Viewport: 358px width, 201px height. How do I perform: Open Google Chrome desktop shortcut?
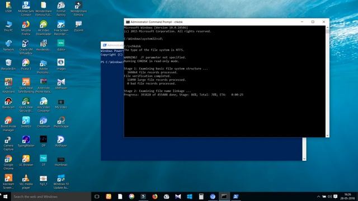(8, 162)
